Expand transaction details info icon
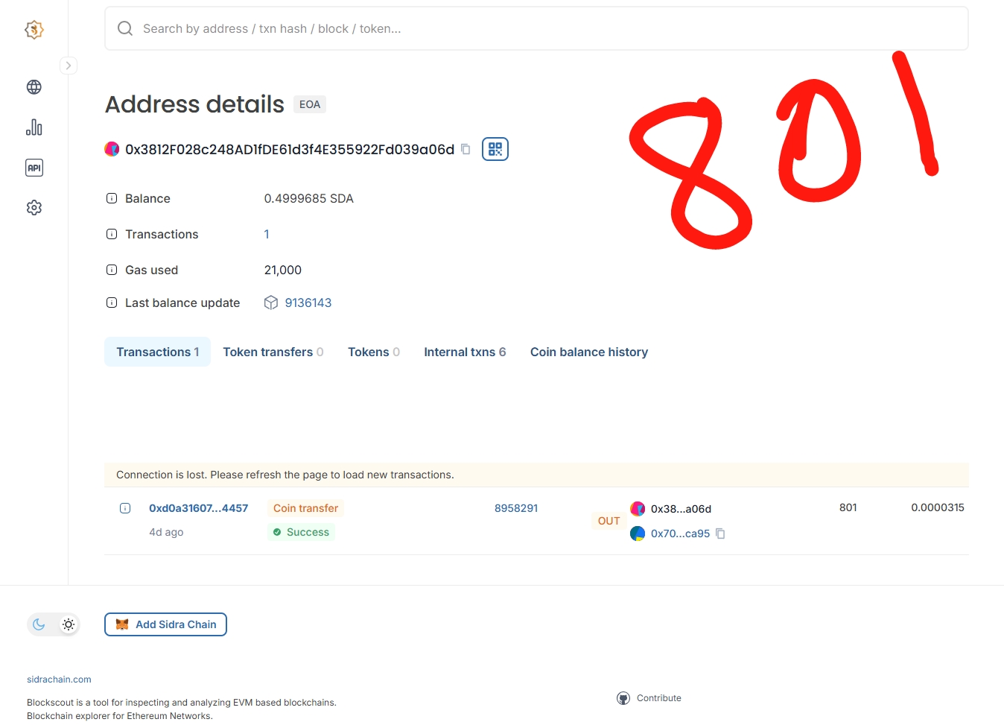Image resolution: width=1004 pixels, height=725 pixels. (125, 508)
